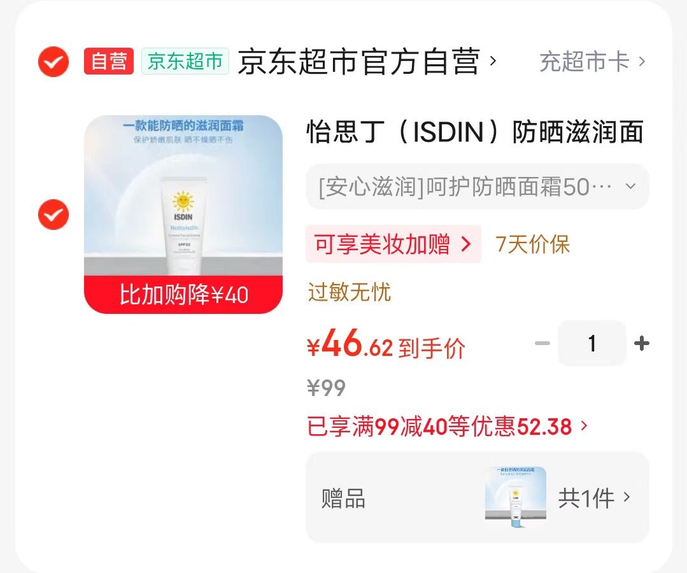This screenshot has width=687, height=573.
Task: Click the green 京东超市 tag
Action: tap(185, 62)
